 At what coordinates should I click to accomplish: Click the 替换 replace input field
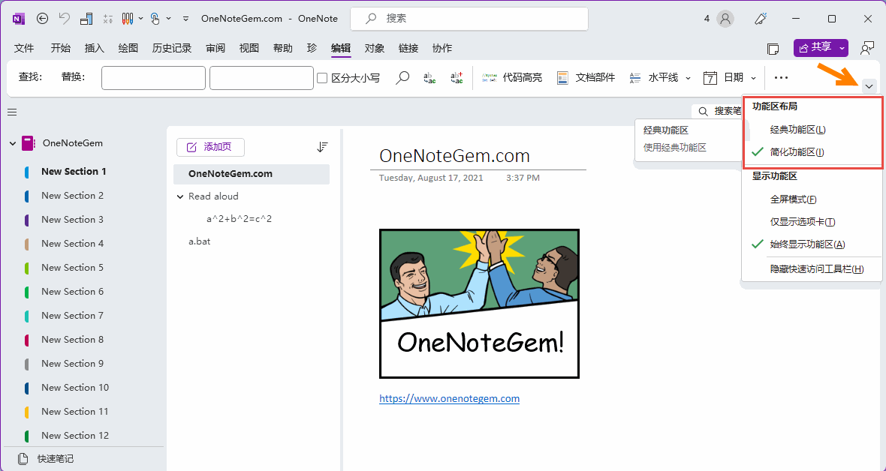coord(261,78)
